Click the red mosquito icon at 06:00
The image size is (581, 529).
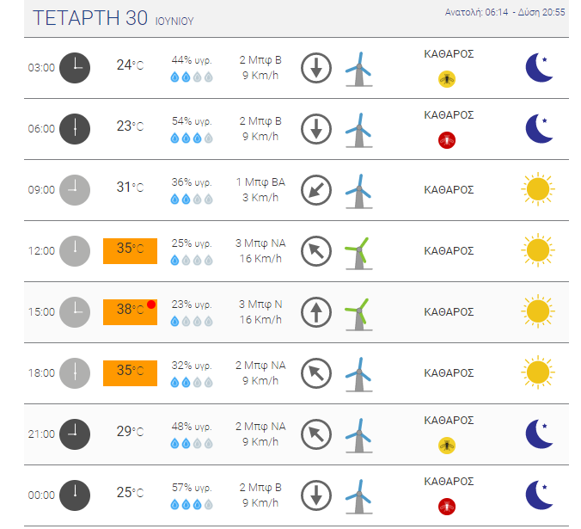coord(447,140)
